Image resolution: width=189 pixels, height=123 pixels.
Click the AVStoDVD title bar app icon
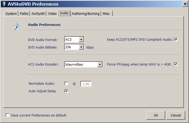(4, 4)
